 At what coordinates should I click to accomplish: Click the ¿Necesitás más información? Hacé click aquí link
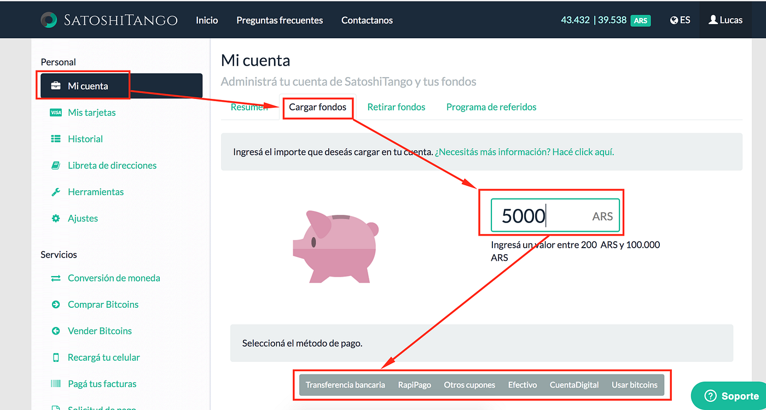pyautogui.click(x=525, y=152)
